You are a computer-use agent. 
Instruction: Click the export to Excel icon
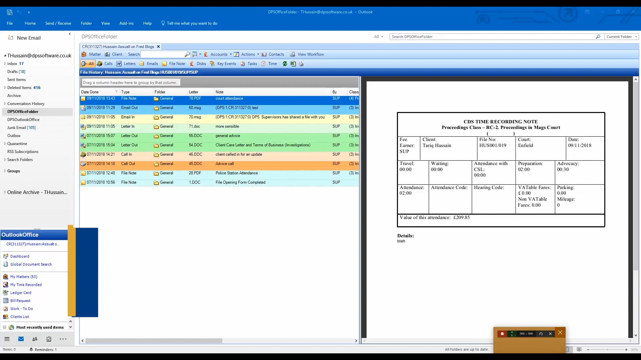[x=293, y=64]
